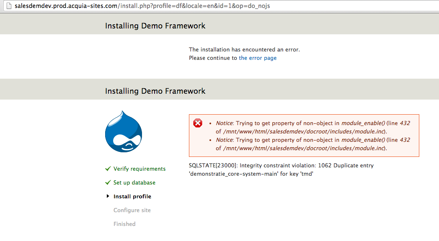Screen dimensions: 439x241
Task: Click the installation encountered an error text
Action: point(244,50)
